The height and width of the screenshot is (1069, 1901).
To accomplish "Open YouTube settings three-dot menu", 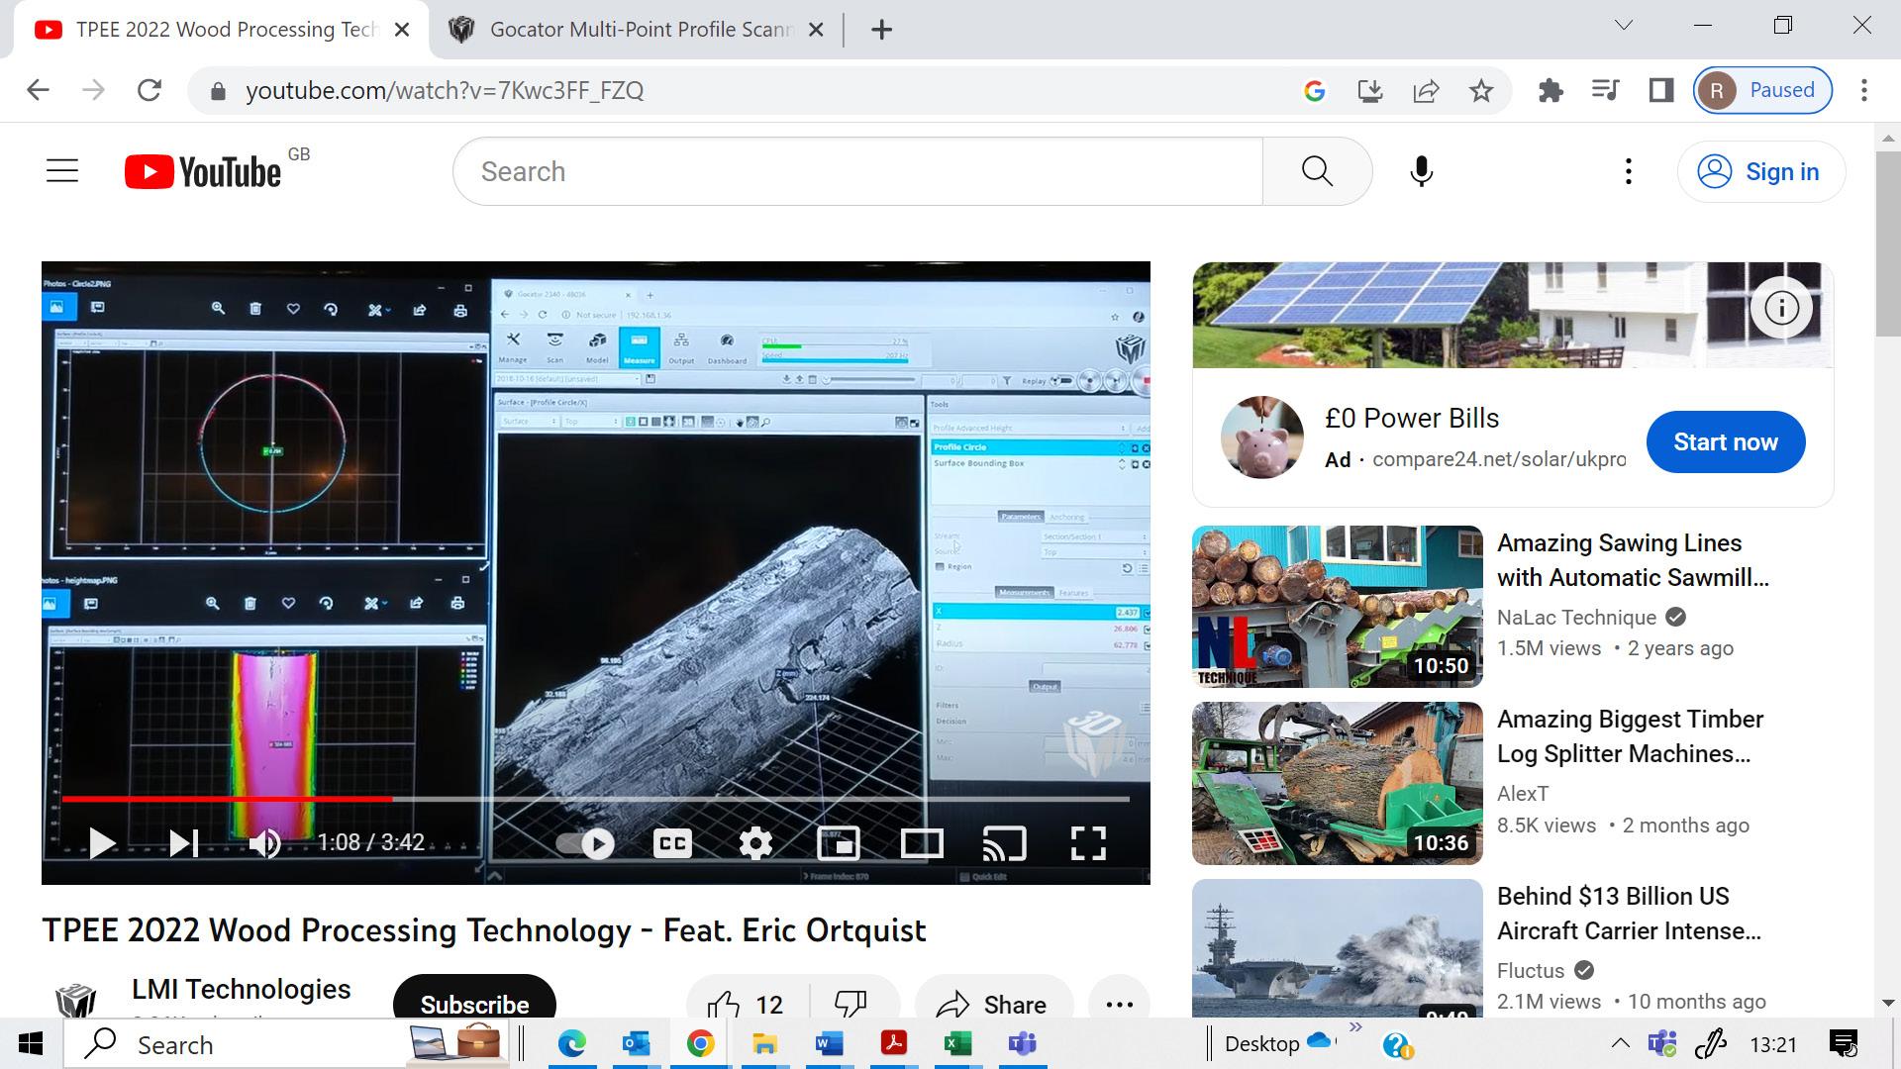I will point(1628,171).
